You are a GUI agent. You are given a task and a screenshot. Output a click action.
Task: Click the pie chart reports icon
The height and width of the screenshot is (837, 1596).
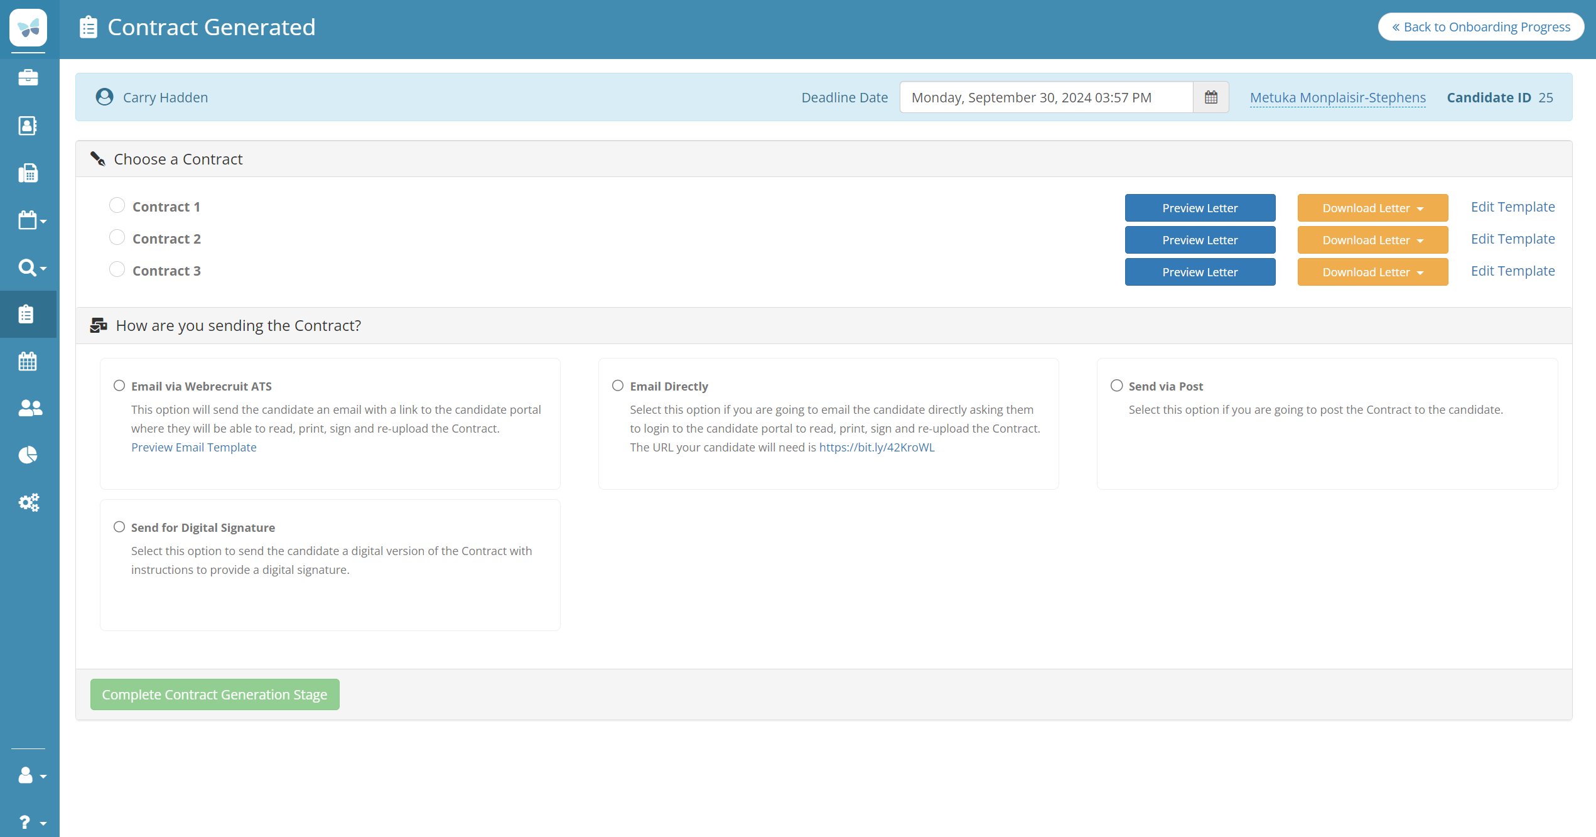[x=28, y=455]
